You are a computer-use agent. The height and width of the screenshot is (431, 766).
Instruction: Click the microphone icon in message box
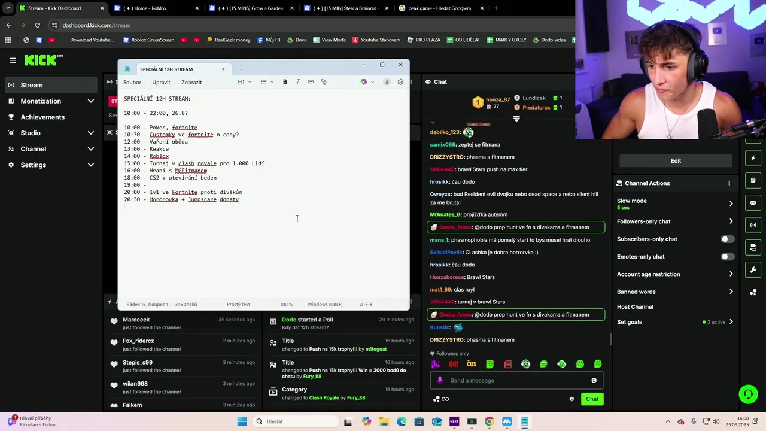point(440,380)
